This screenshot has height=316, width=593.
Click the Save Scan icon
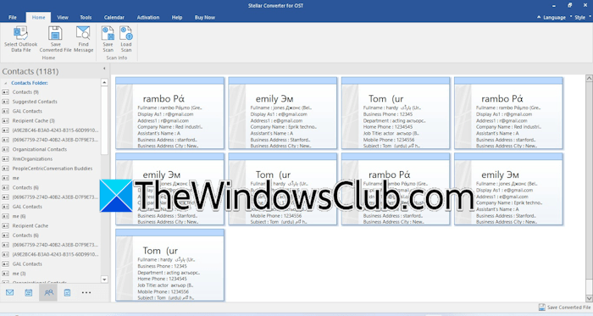(x=108, y=33)
